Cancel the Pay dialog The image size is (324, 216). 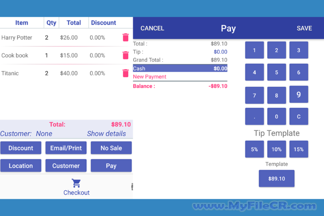click(152, 28)
